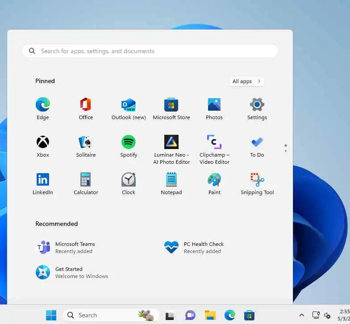The image size is (350, 324).
Task: Launch Clipchamp Video Editor
Action: pos(214,150)
